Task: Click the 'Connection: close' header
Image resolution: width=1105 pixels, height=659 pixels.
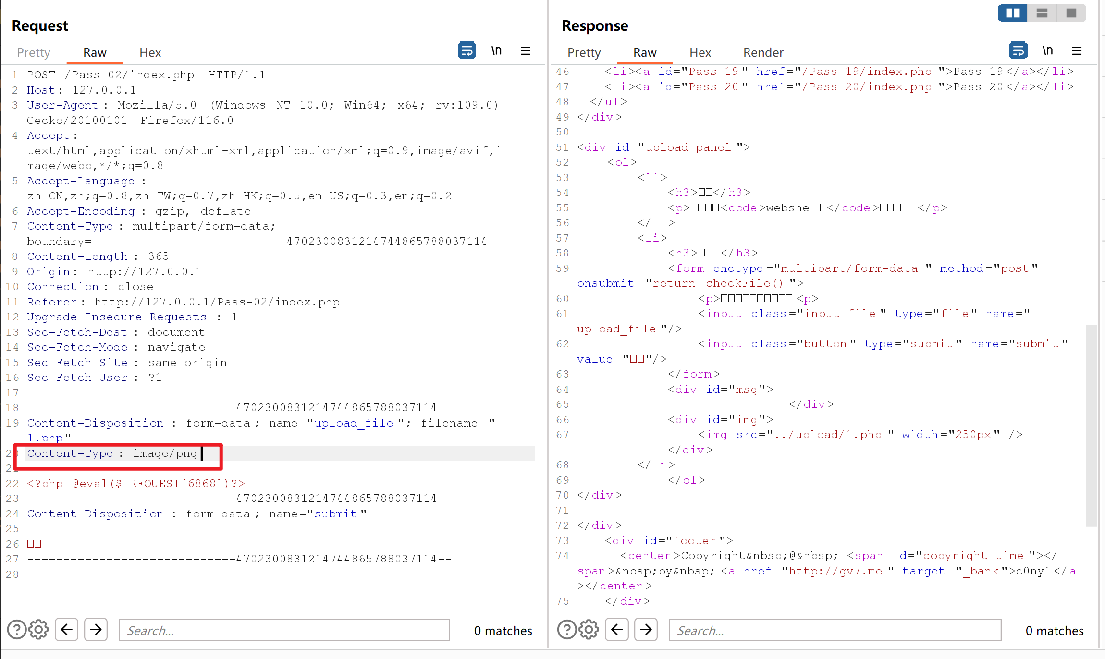Action: [x=90, y=287]
